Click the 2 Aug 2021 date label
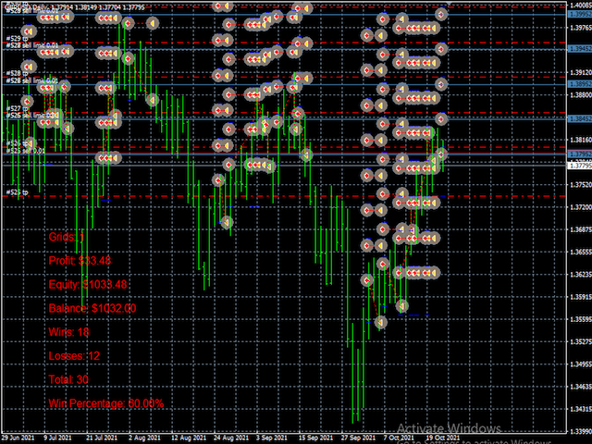The height and width of the screenshot is (444, 592). point(144,438)
